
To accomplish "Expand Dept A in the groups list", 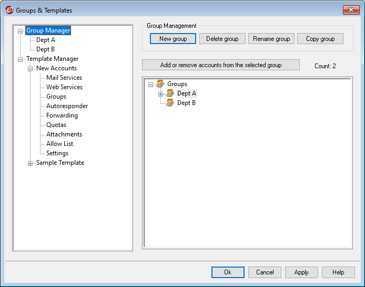I will 161,94.
